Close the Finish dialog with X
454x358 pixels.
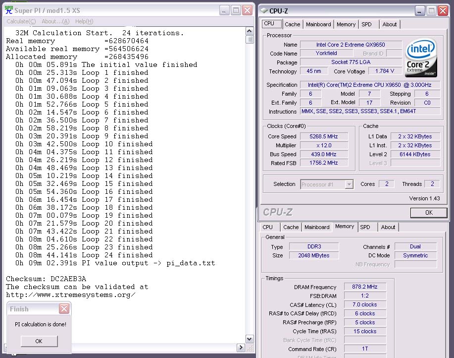pos(64,308)
